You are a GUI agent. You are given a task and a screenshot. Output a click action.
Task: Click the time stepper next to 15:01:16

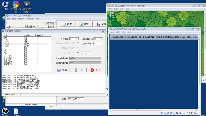(x=90, y=53)
